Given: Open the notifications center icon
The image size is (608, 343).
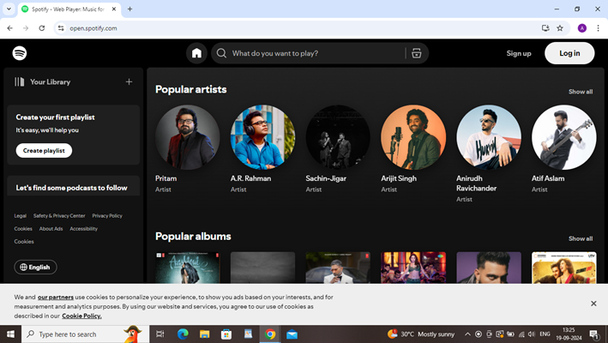Looking at the screenshot, I should (x=594, y=334).
